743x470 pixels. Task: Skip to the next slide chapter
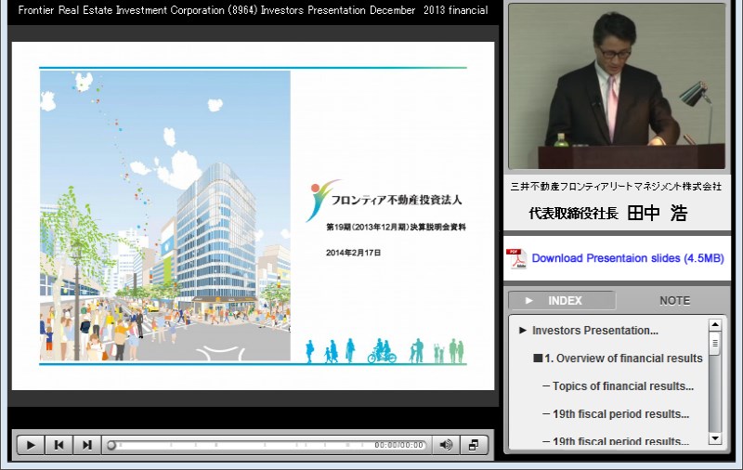tap(86, 445)
